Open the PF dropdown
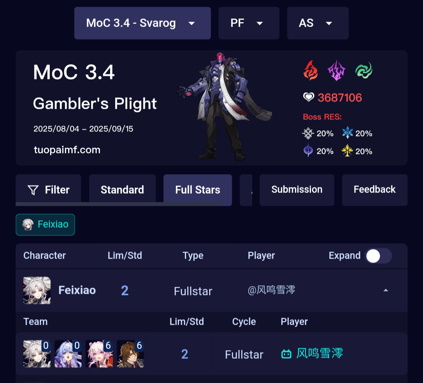Viewport: 423px width, 383px height. pos(249,23)
